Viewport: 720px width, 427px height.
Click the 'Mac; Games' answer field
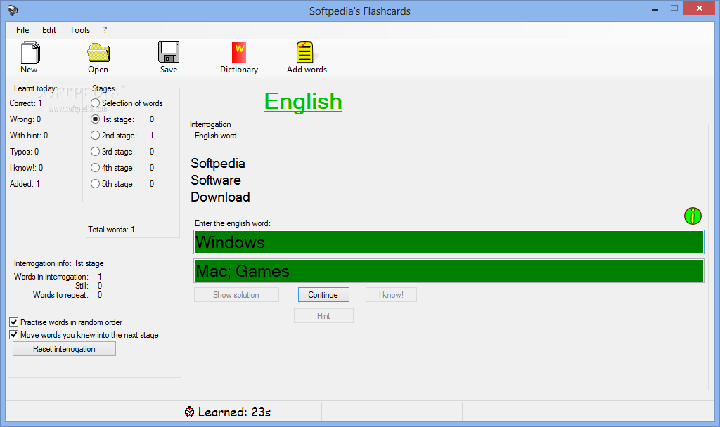[x=449, y=271]
